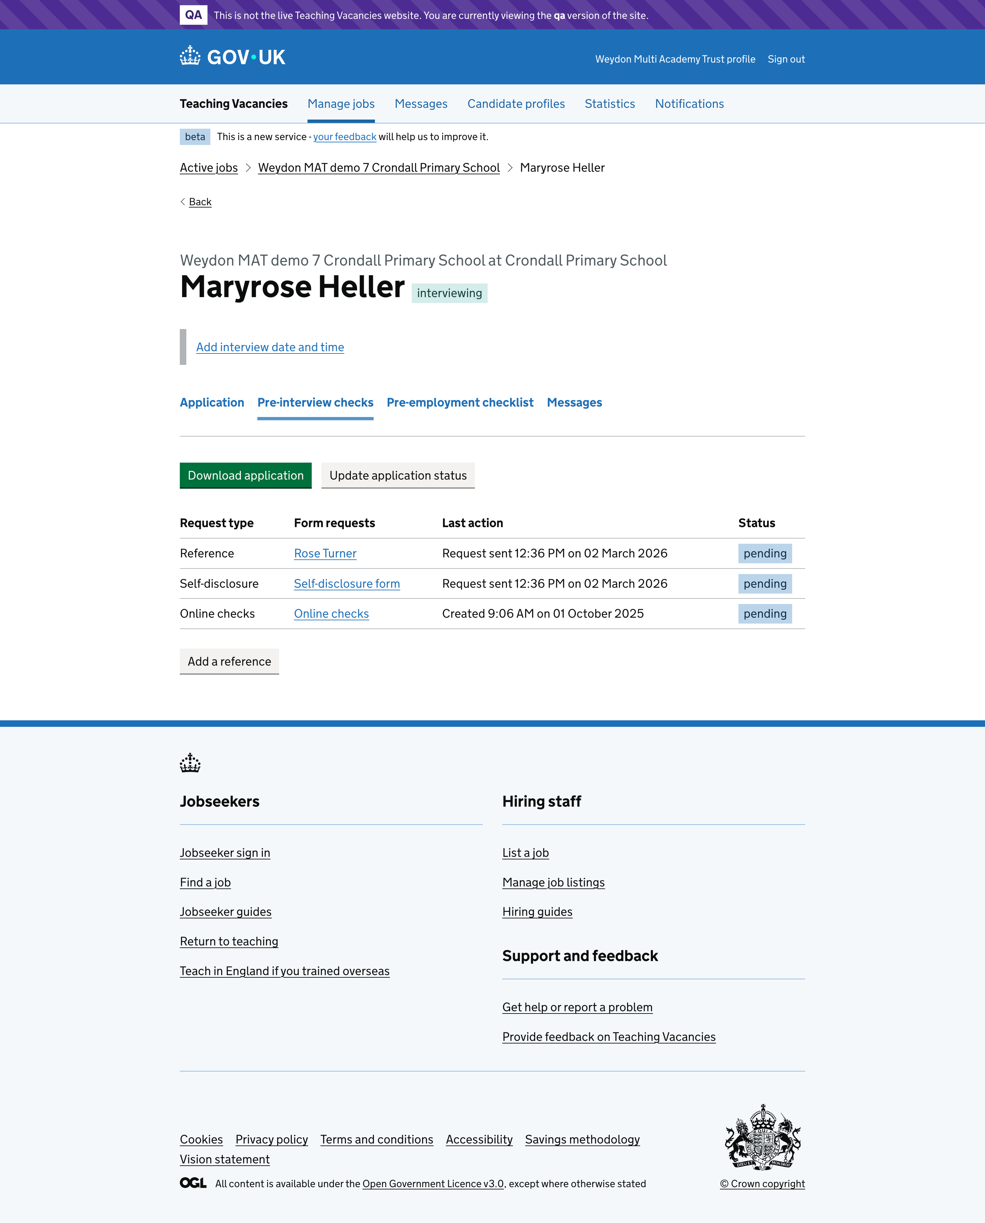Click Add interview date and time

coord(270,347)
